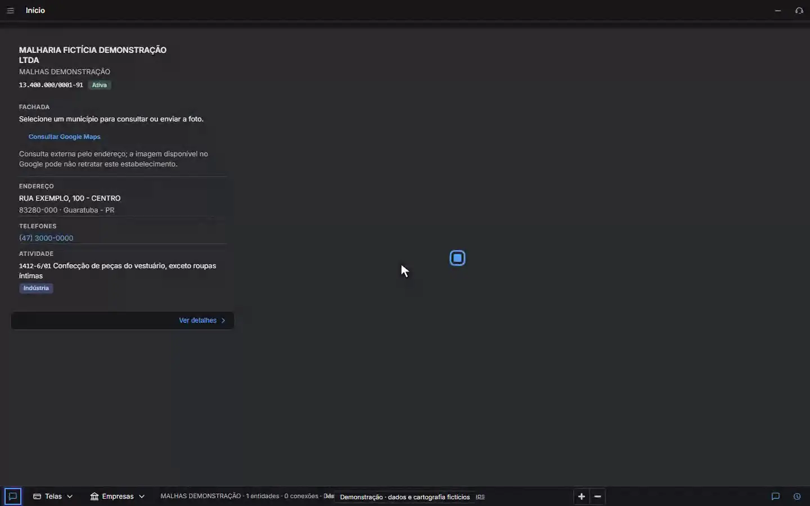810x506 pixels.
Task: Click the MALHARIA FICTÍCIA DEMONSTRAÇÃO LTDA heading
Action: pyautogui.click(x=93, y=55)
